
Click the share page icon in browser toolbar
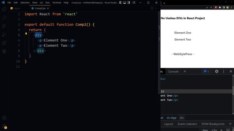click(x=207, y=7)
